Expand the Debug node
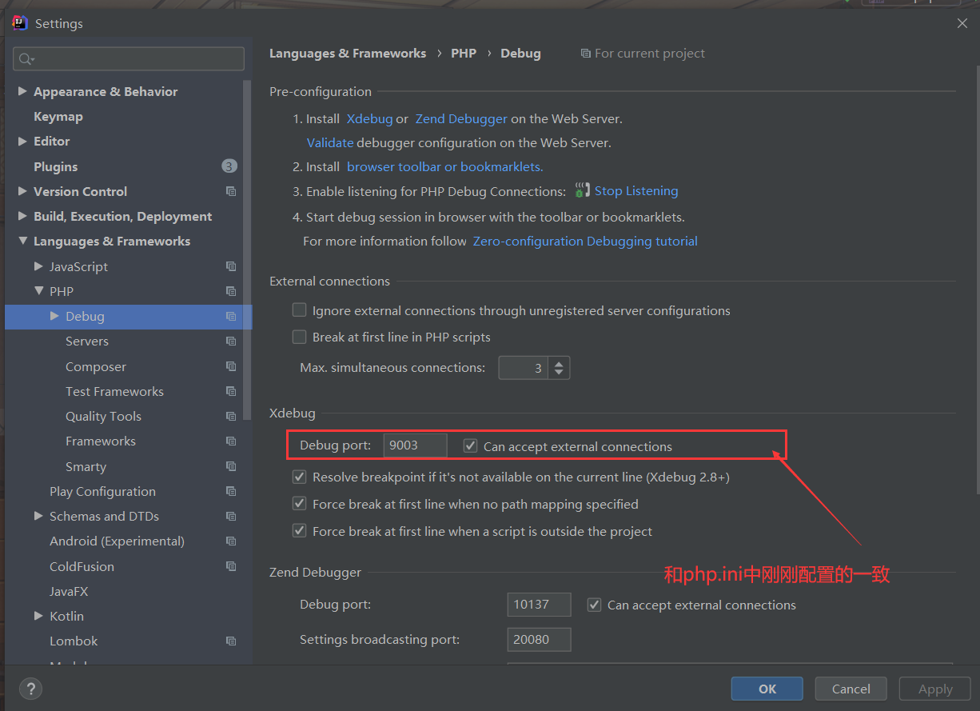 click(54, 316)
